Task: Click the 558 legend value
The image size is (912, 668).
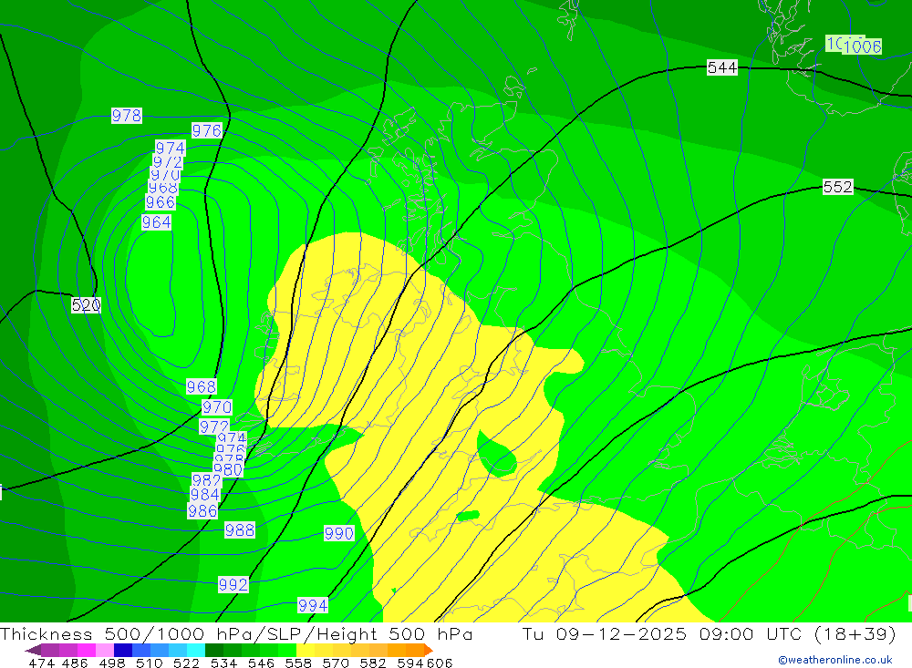Action: 298,663
